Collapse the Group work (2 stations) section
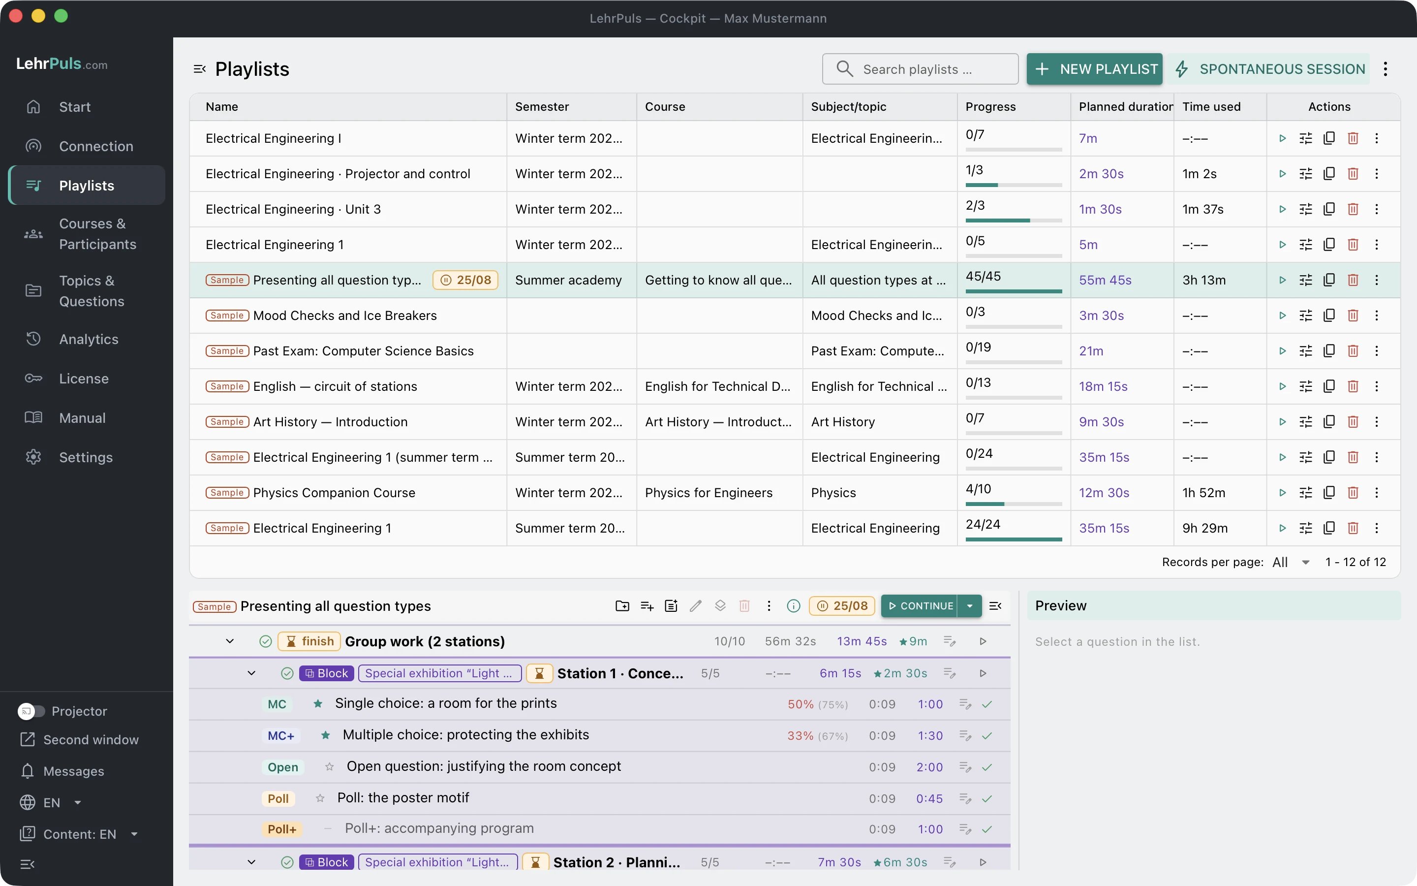1417x886 pixels. coord(230,641)
